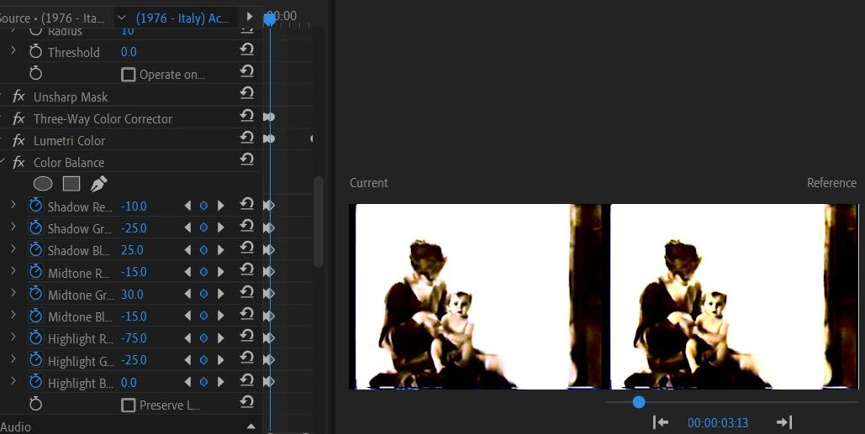This screenshot has width=865, height=434.
Task: Toggle the Unsharp Mask fx effect
Action: 18,97
